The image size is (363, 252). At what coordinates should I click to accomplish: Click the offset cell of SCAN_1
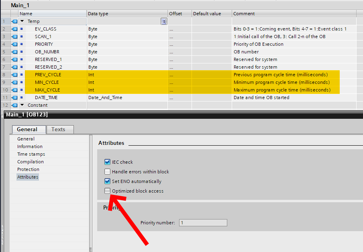tap(179, 37)
